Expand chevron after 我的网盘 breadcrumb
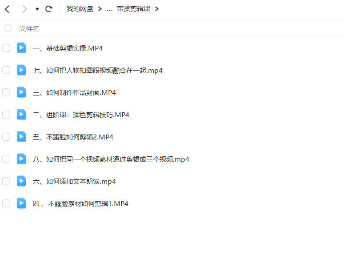Image resolution: width=344 pixels, height=266 pixels. [100, 9]
